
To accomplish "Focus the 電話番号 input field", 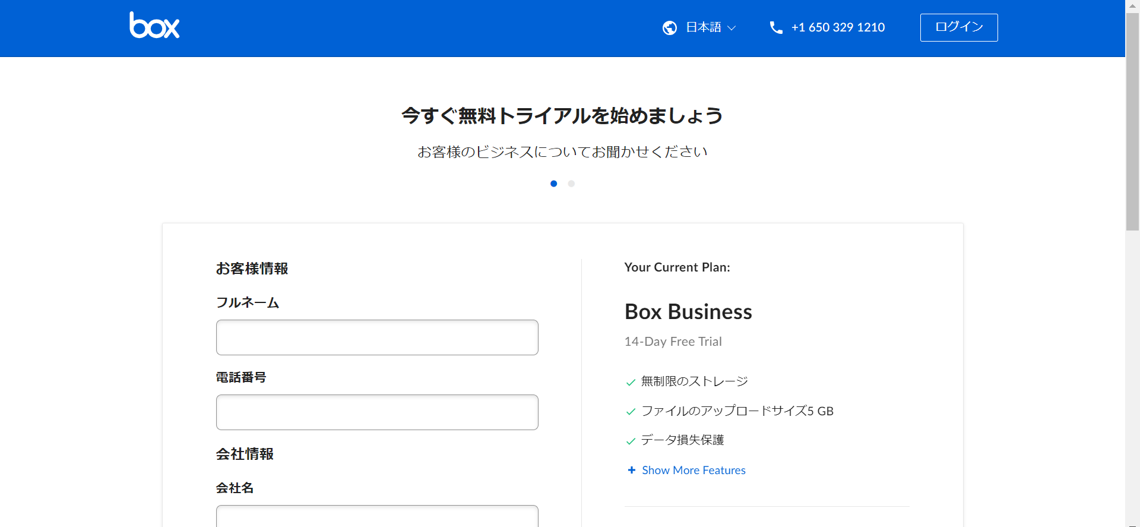I will point(377,412).
